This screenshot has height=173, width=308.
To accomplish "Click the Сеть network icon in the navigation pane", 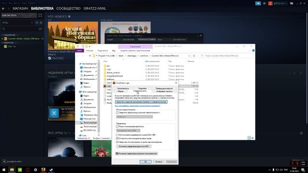I will pos(80,136).
